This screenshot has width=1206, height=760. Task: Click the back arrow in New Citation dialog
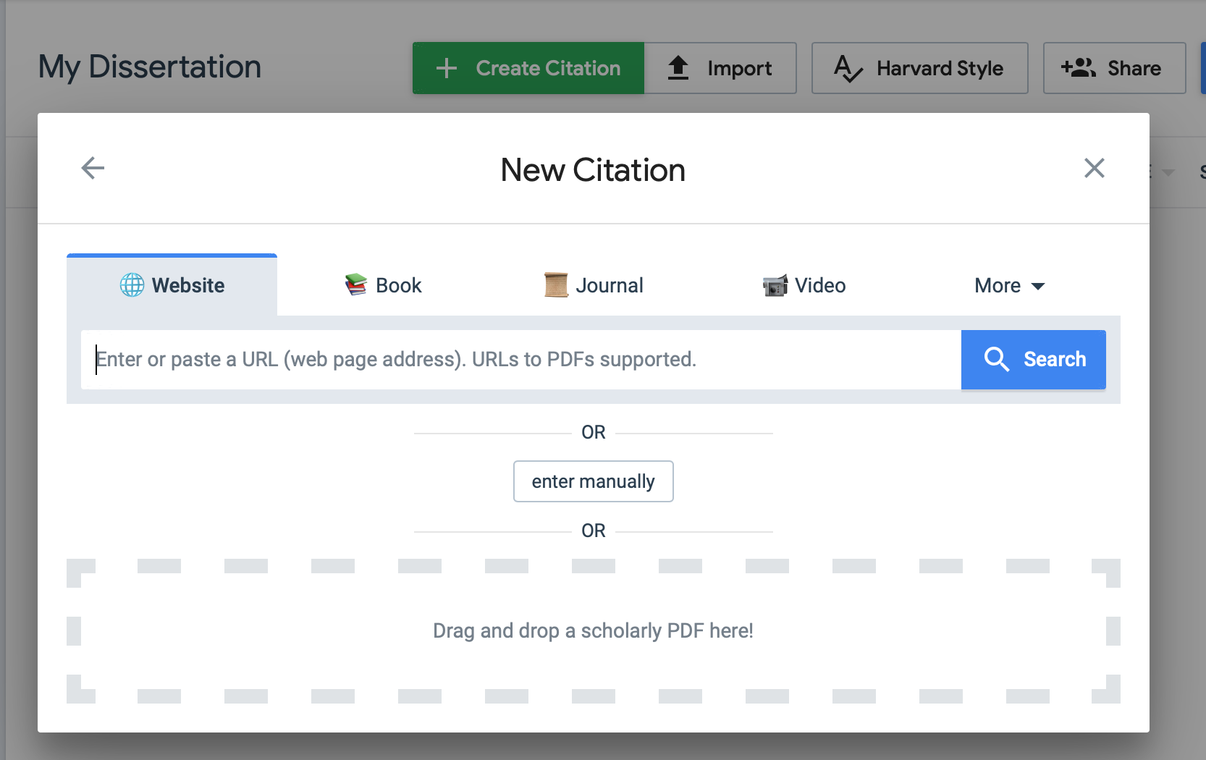click(x=93, y=168)
